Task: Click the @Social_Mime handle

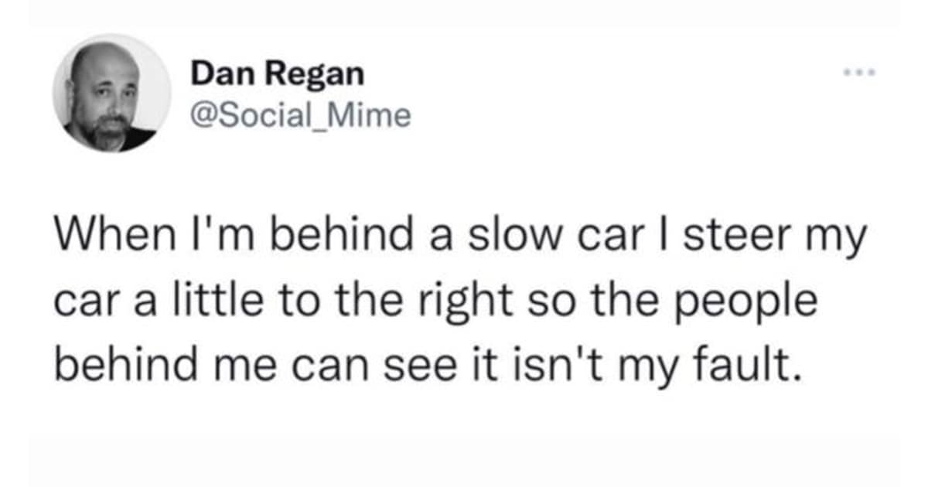Action: point(300,115)
